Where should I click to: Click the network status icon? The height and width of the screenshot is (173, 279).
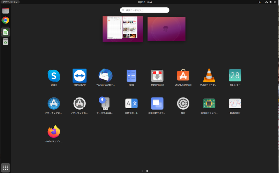[266, 2]
